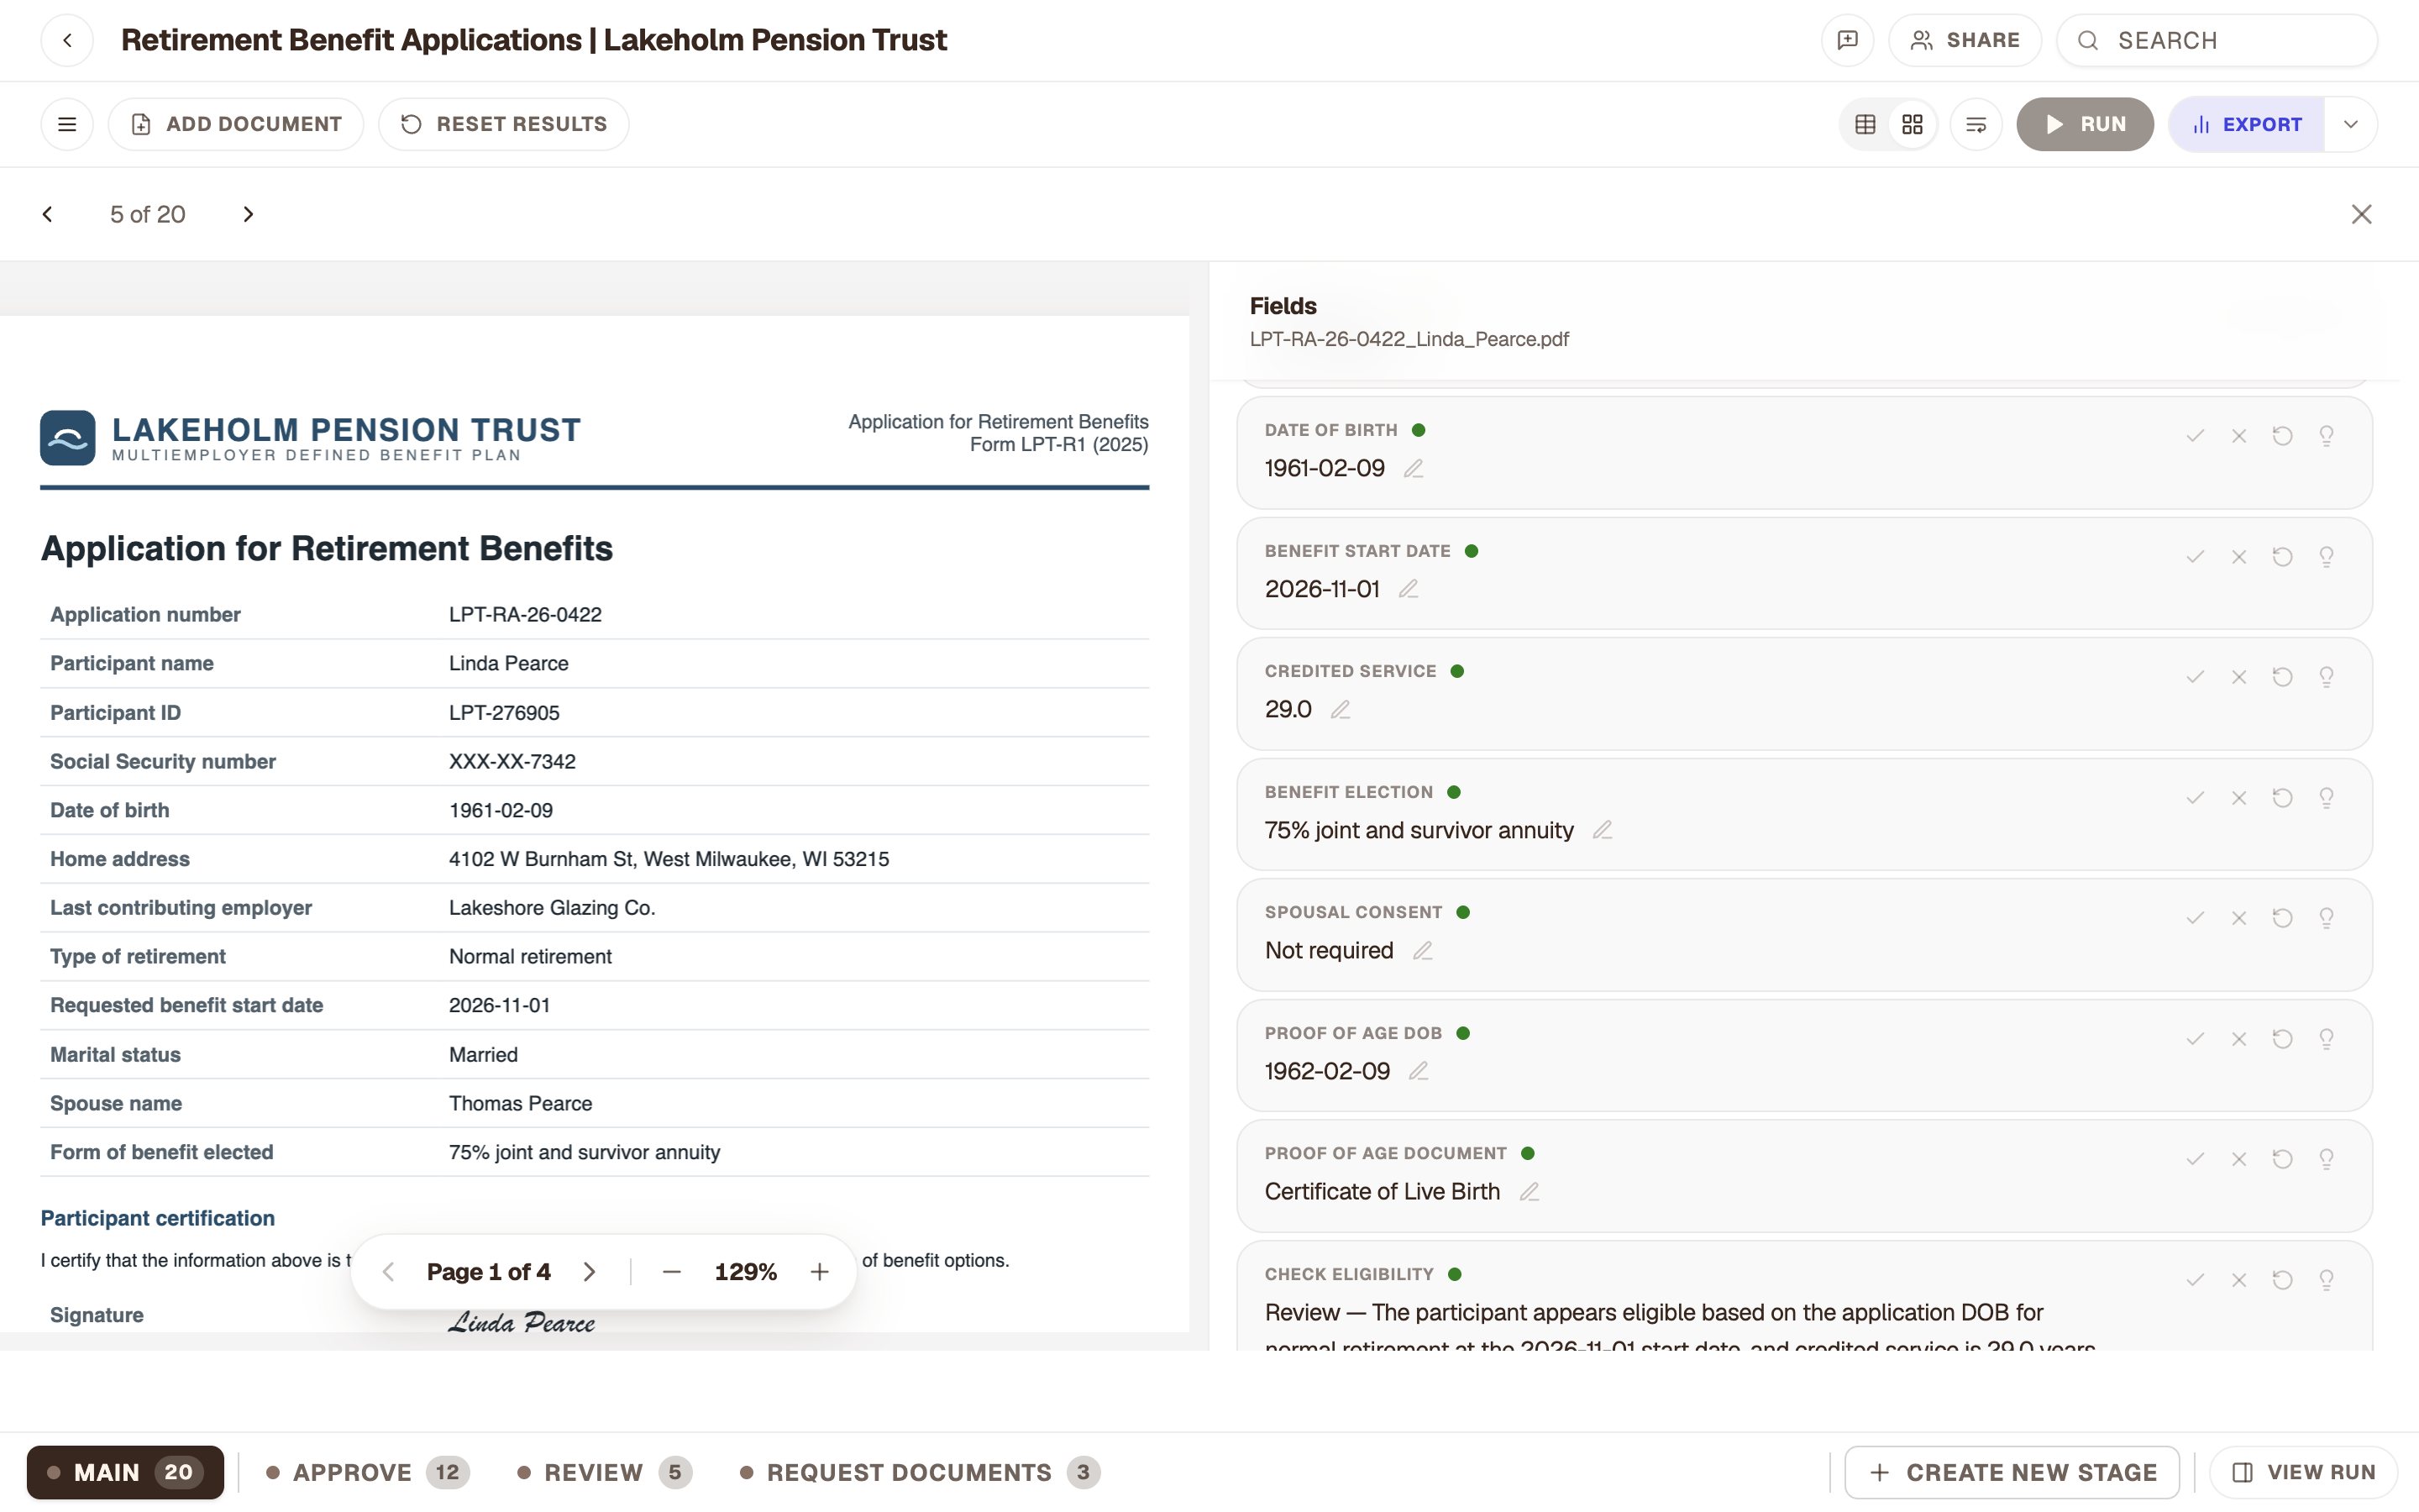Go back using the header back arrow
Screen dimensions: 2419x1512
[x=67, y=40]
